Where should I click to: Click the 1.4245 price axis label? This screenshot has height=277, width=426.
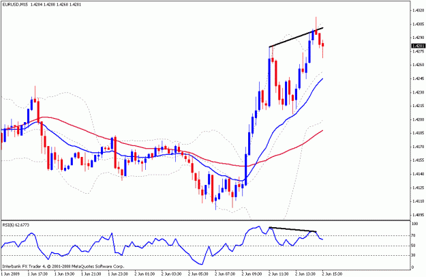418,78
